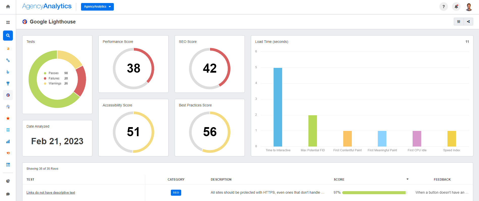Click the home icon in the top-left corner
Screen dimensions: 479x201
coord(8,7)
